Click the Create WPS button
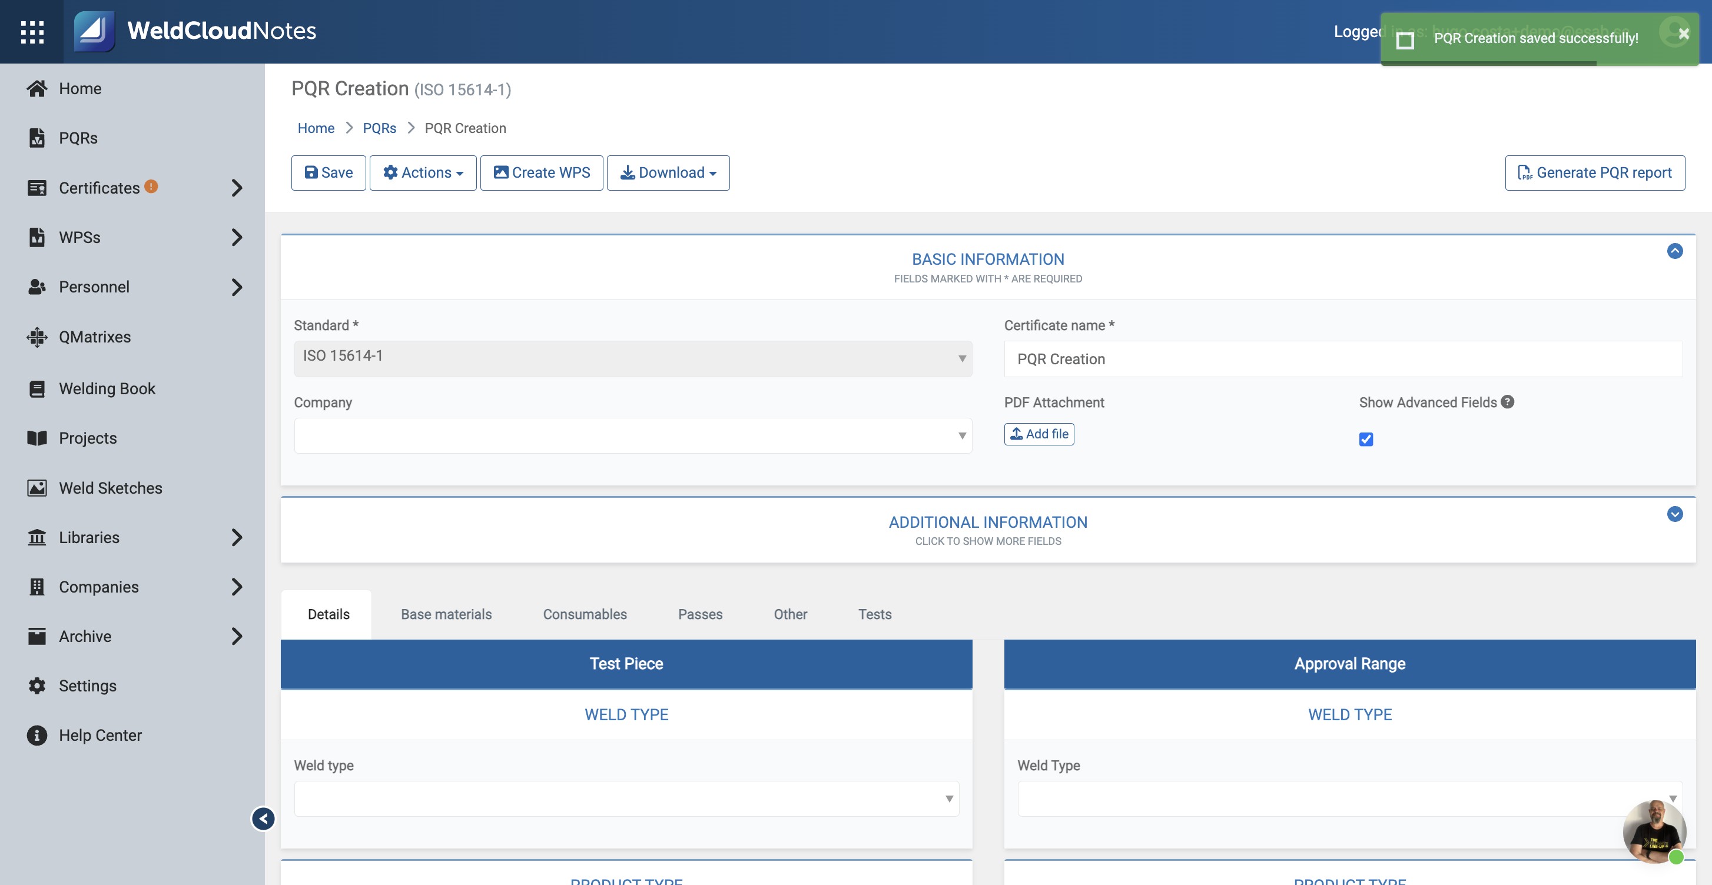Image resolution: width=1712 pixels, height=885 pixels. click(x=542, y=173)
